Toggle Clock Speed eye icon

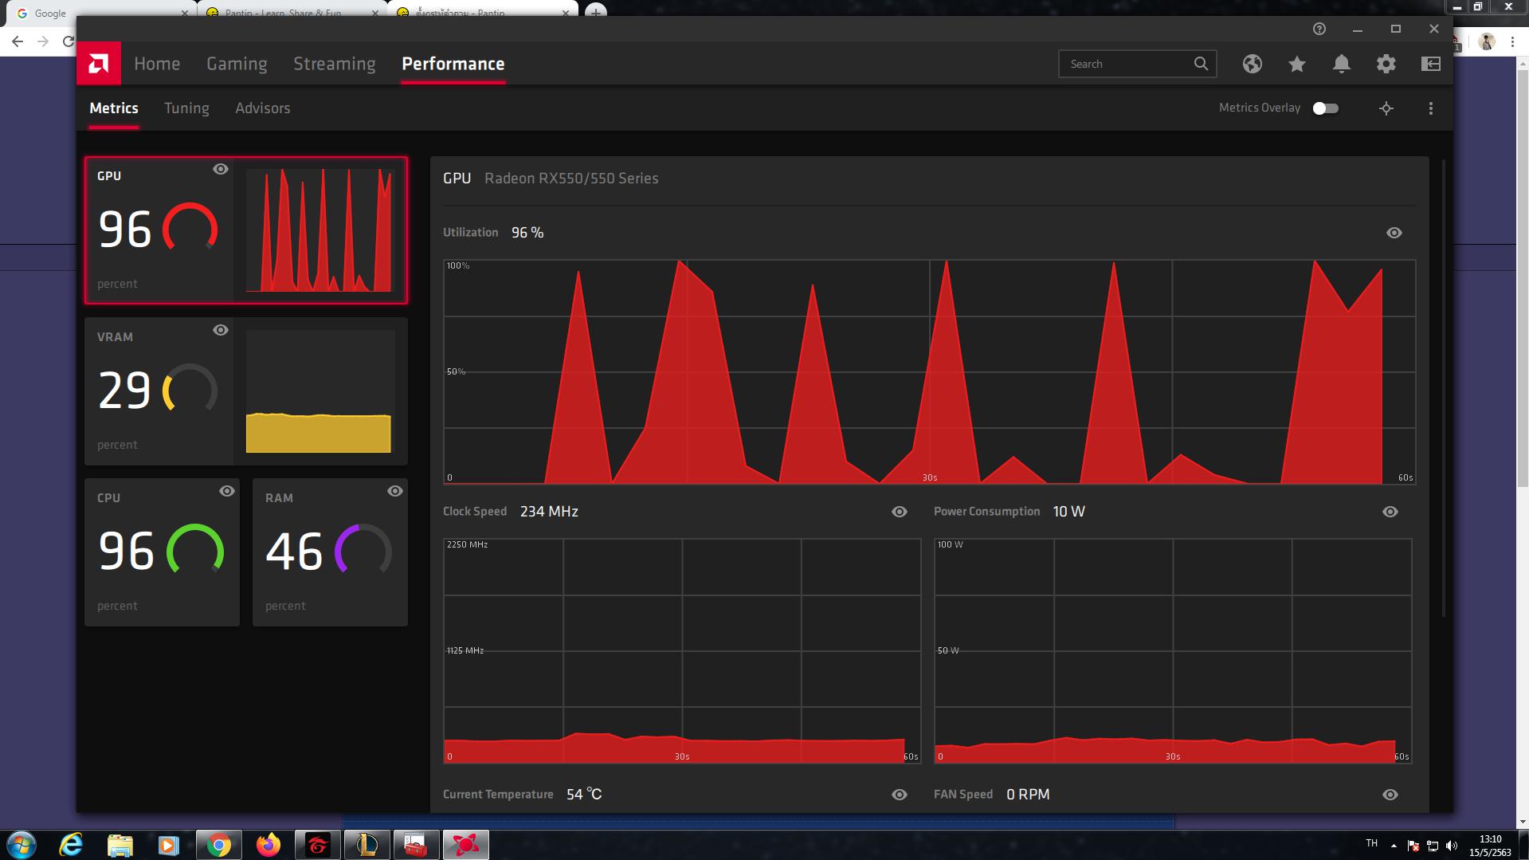[x=900, y=512]
